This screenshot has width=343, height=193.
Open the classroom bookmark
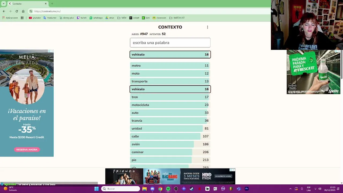(159, 18)
